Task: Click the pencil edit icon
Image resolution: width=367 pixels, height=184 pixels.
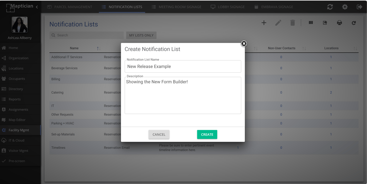Action: point(278,23)
